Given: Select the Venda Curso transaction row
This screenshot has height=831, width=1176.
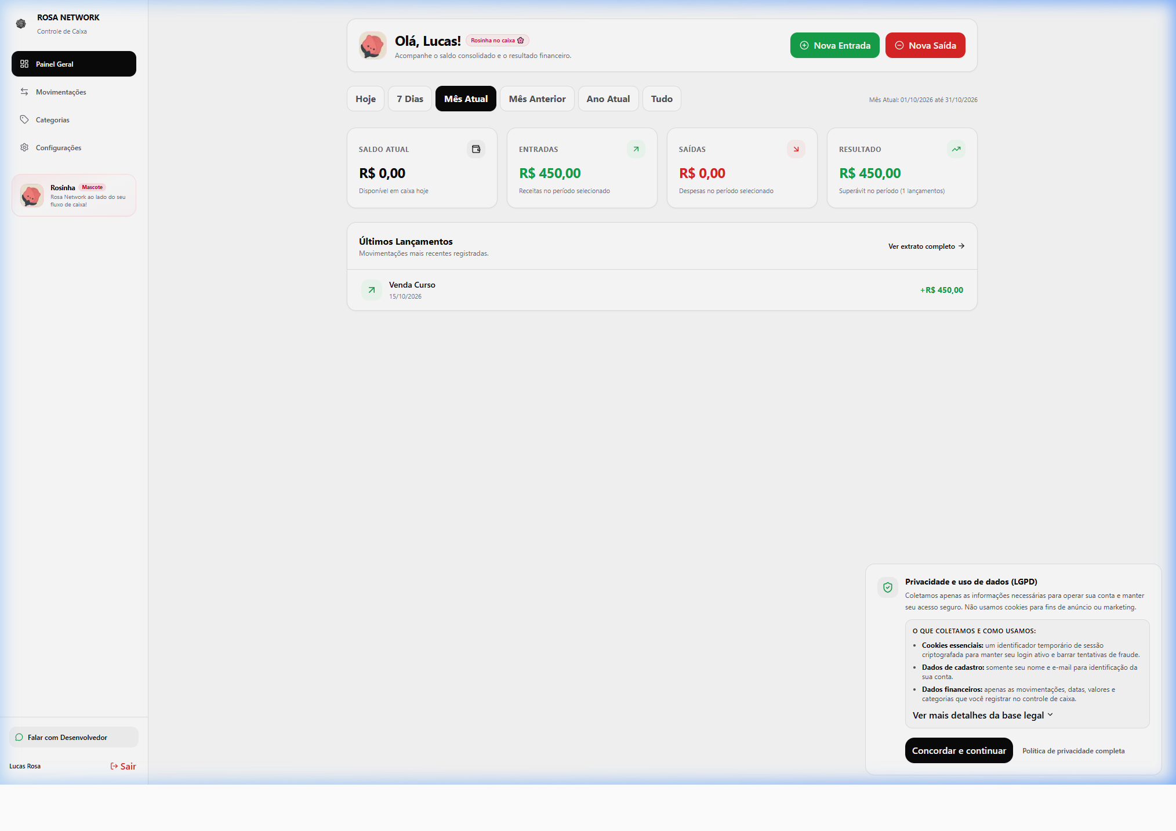Looking at the screenshot, I should coord(662,290).
